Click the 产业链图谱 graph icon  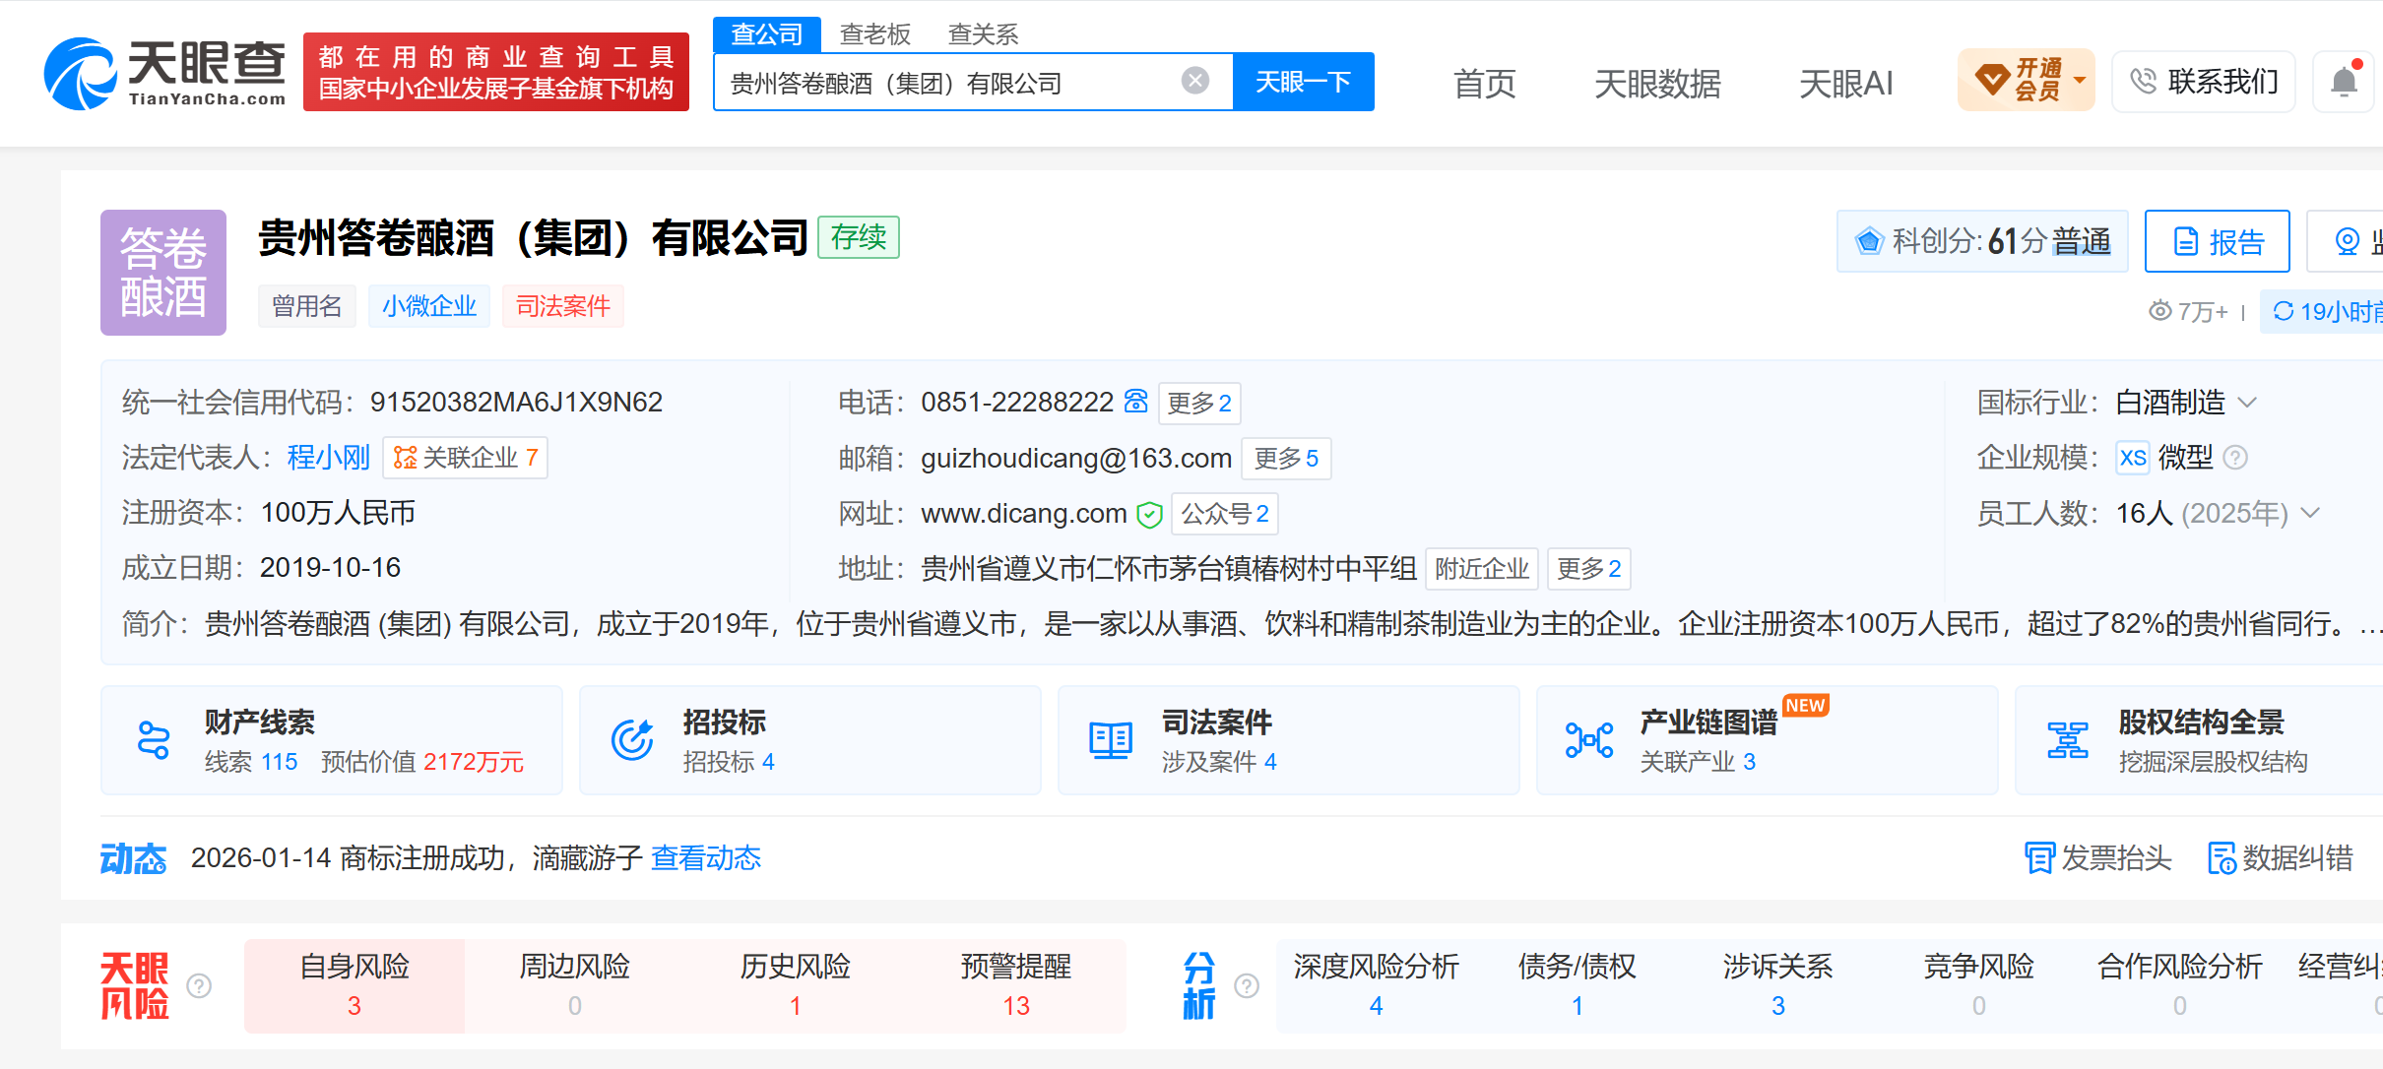pyautogui.click(x=1589, y=740)
